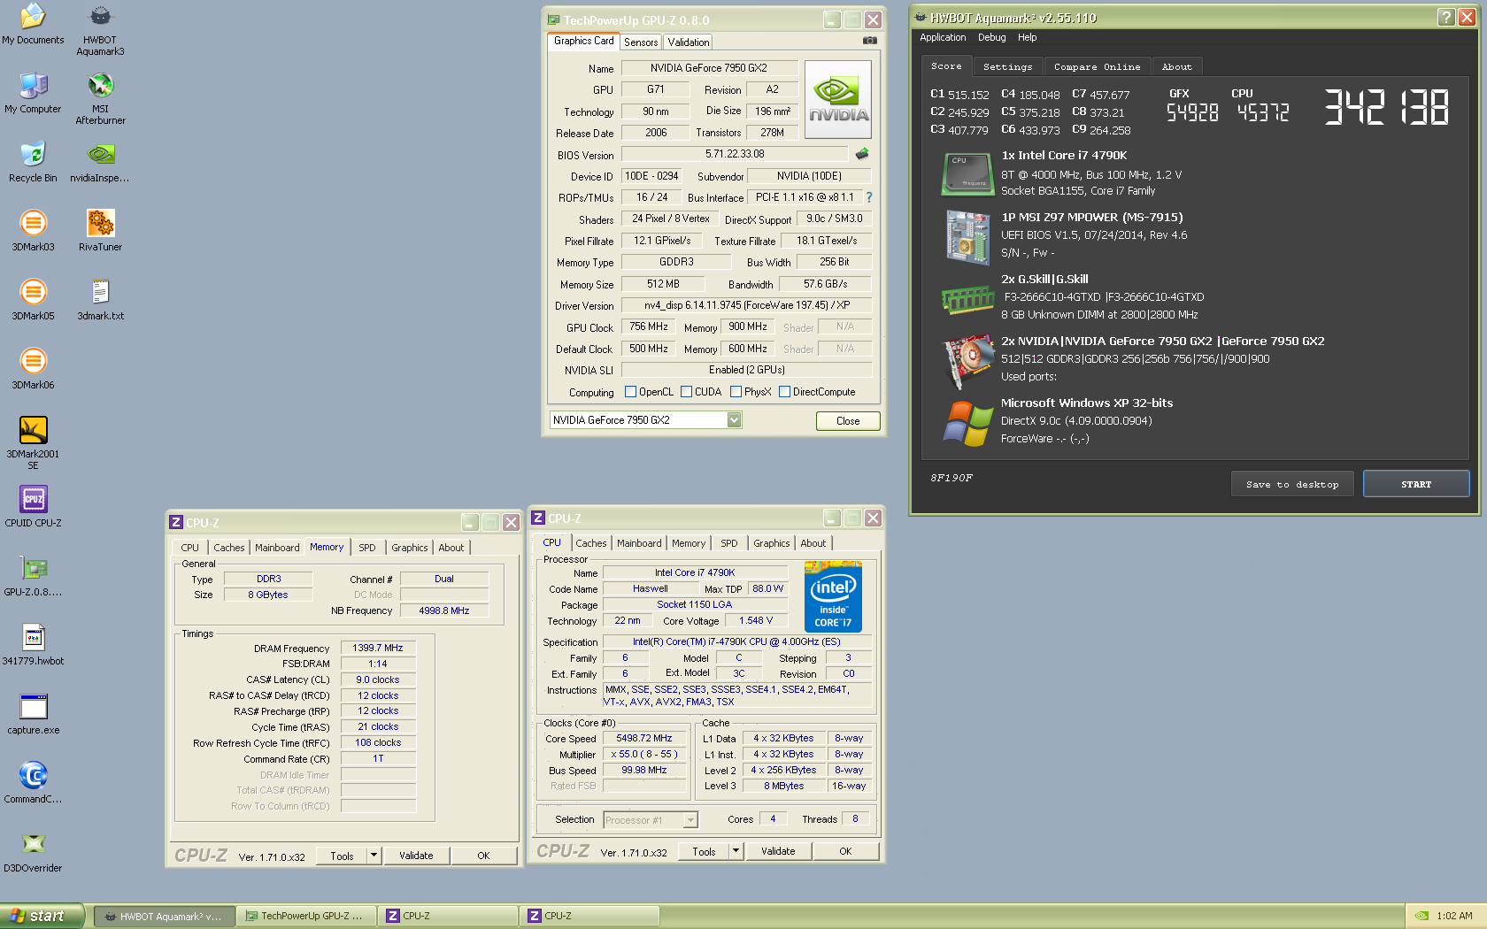Screen dimensions: 1487x929
Task: Toggle DirectCompute checkbox in GPU-Z
Action: pyautogui.click(x=784, y=392)
